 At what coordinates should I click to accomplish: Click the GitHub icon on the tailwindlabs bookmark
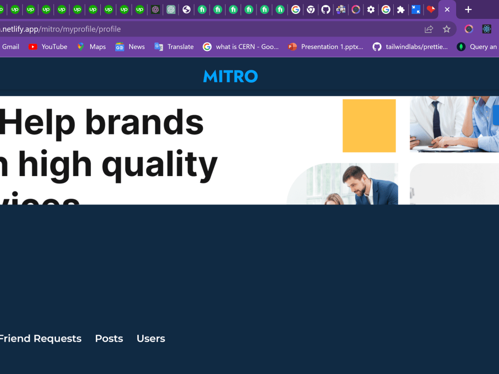(x=378, y=46)
